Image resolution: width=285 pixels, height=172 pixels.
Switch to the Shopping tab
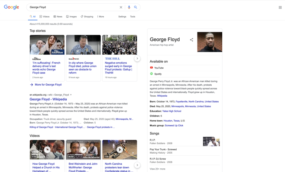click(87, 17)
